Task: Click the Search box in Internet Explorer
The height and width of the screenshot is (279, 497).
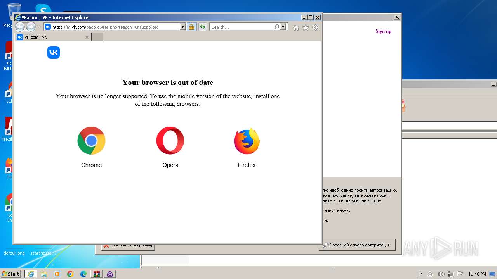Action: (x=242, y=27)
